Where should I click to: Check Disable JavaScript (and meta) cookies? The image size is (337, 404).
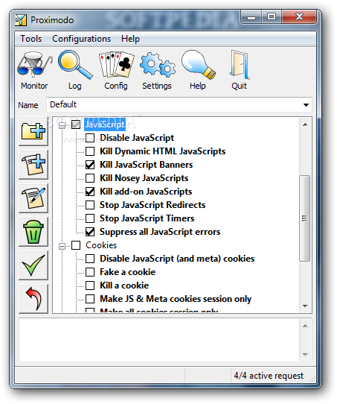(90, 259)
